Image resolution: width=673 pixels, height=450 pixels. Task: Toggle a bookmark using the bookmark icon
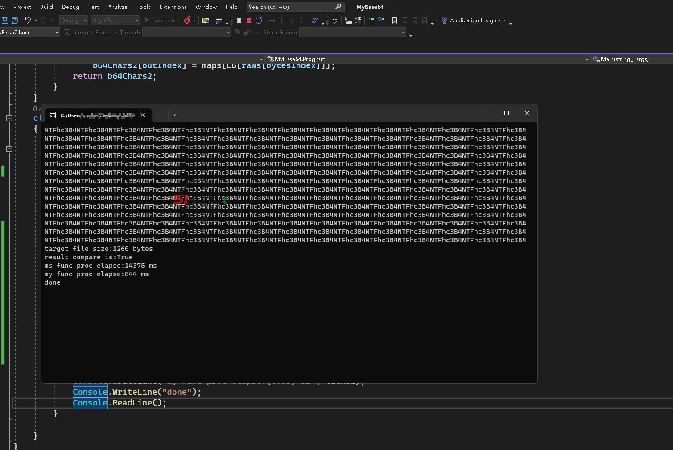click(x=395, y=20)
